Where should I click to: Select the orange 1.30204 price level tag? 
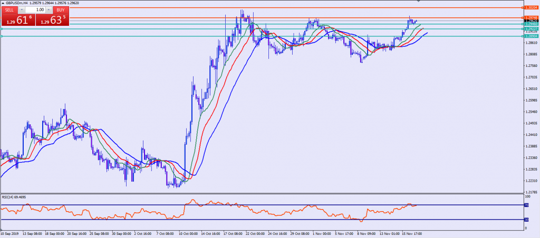point(531,8)
